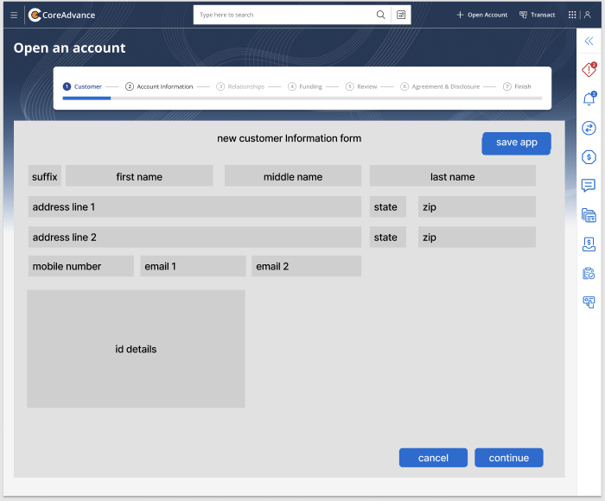Screen dimensions: 605x501
Task: Open the apps grid icon
Action: coord(572,15)
